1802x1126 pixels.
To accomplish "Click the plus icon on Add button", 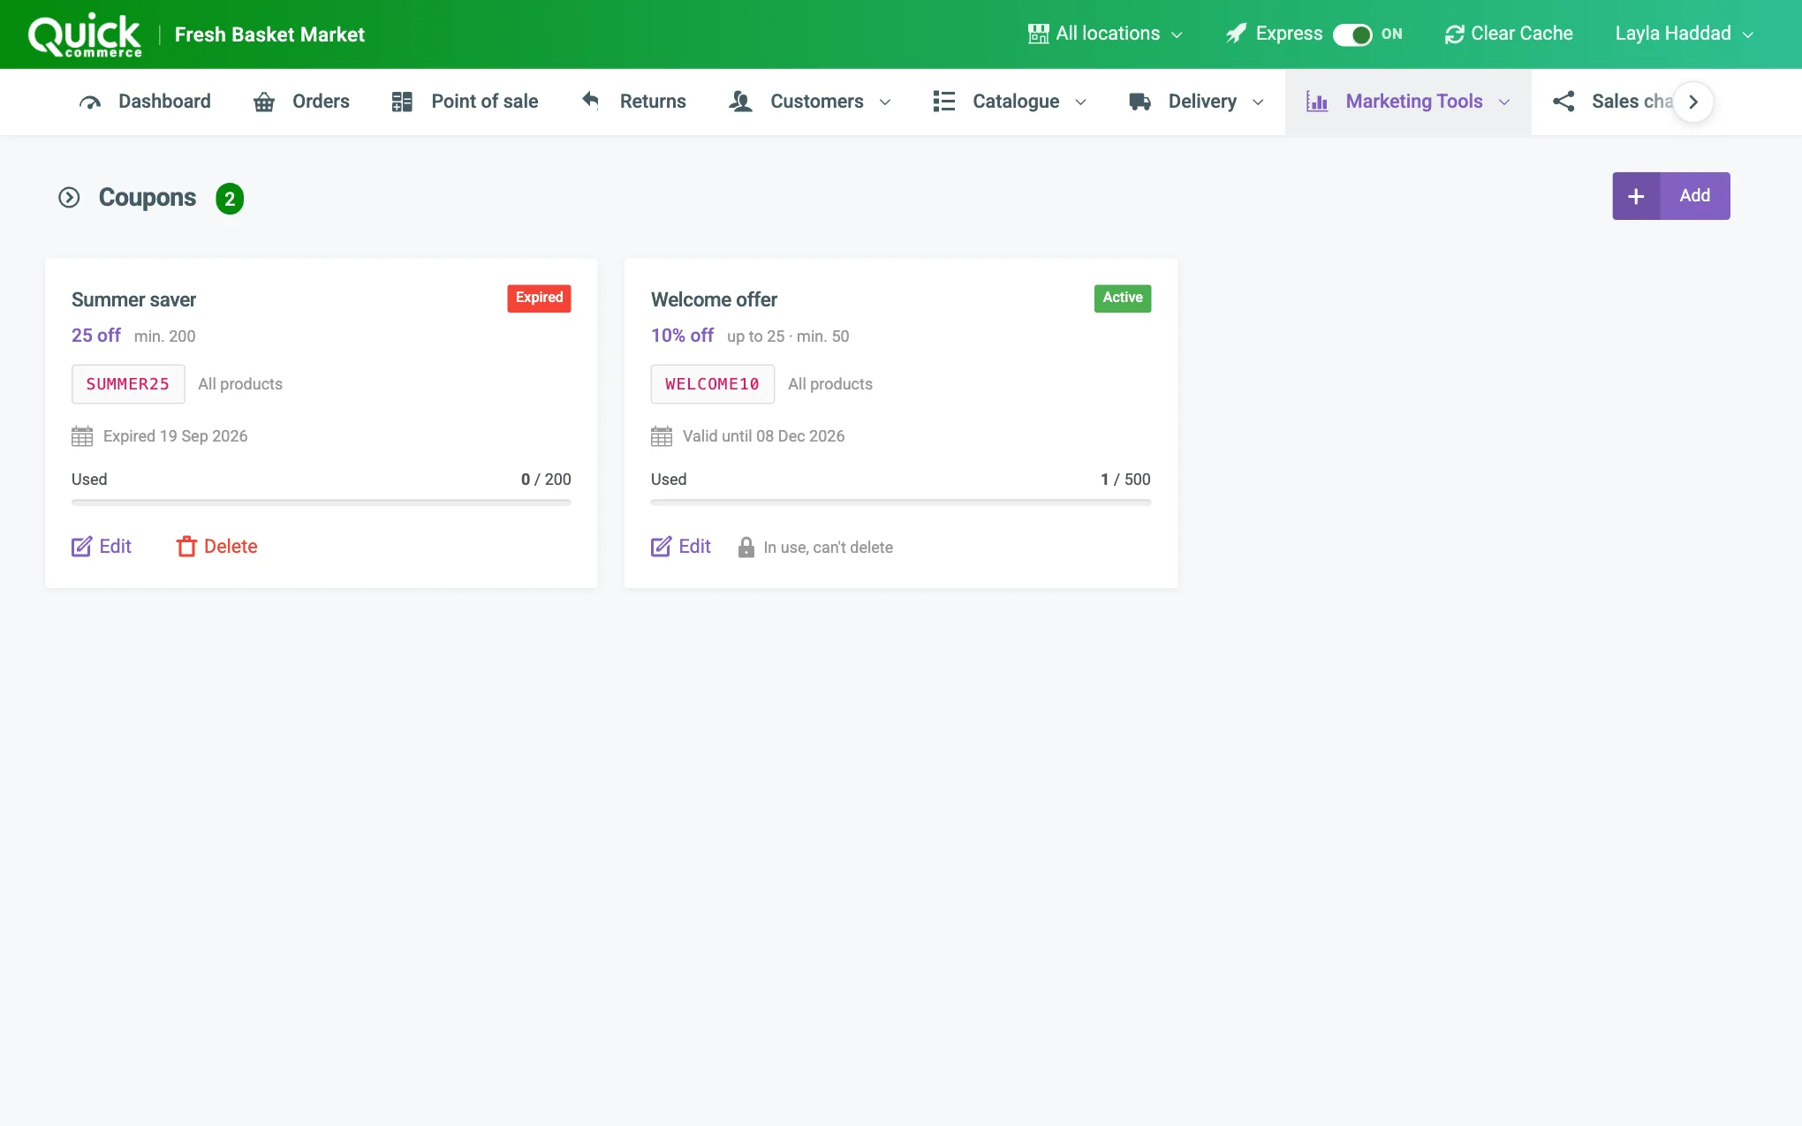I will tap(1636, 196).
